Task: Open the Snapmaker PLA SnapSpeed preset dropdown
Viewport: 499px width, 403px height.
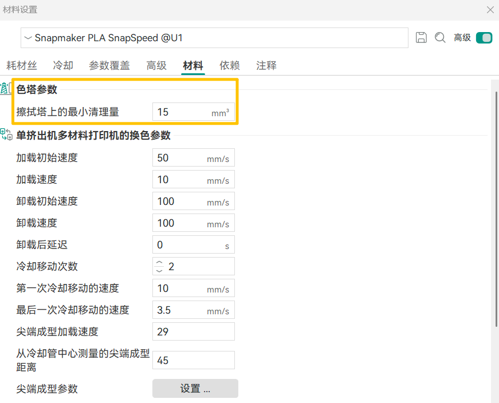Action: click(x=215, y=38)
